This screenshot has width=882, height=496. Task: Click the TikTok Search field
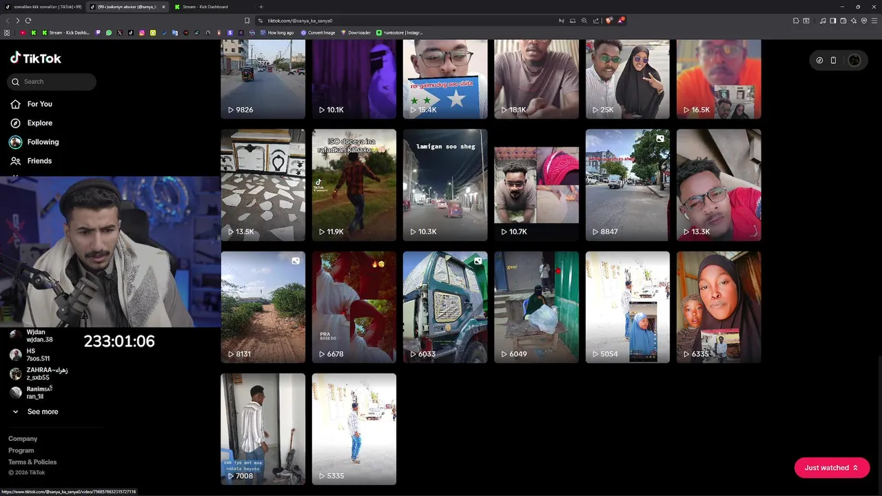(x=52, y=81)
